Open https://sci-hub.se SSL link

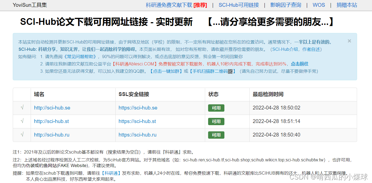click(x=138, y=108)
